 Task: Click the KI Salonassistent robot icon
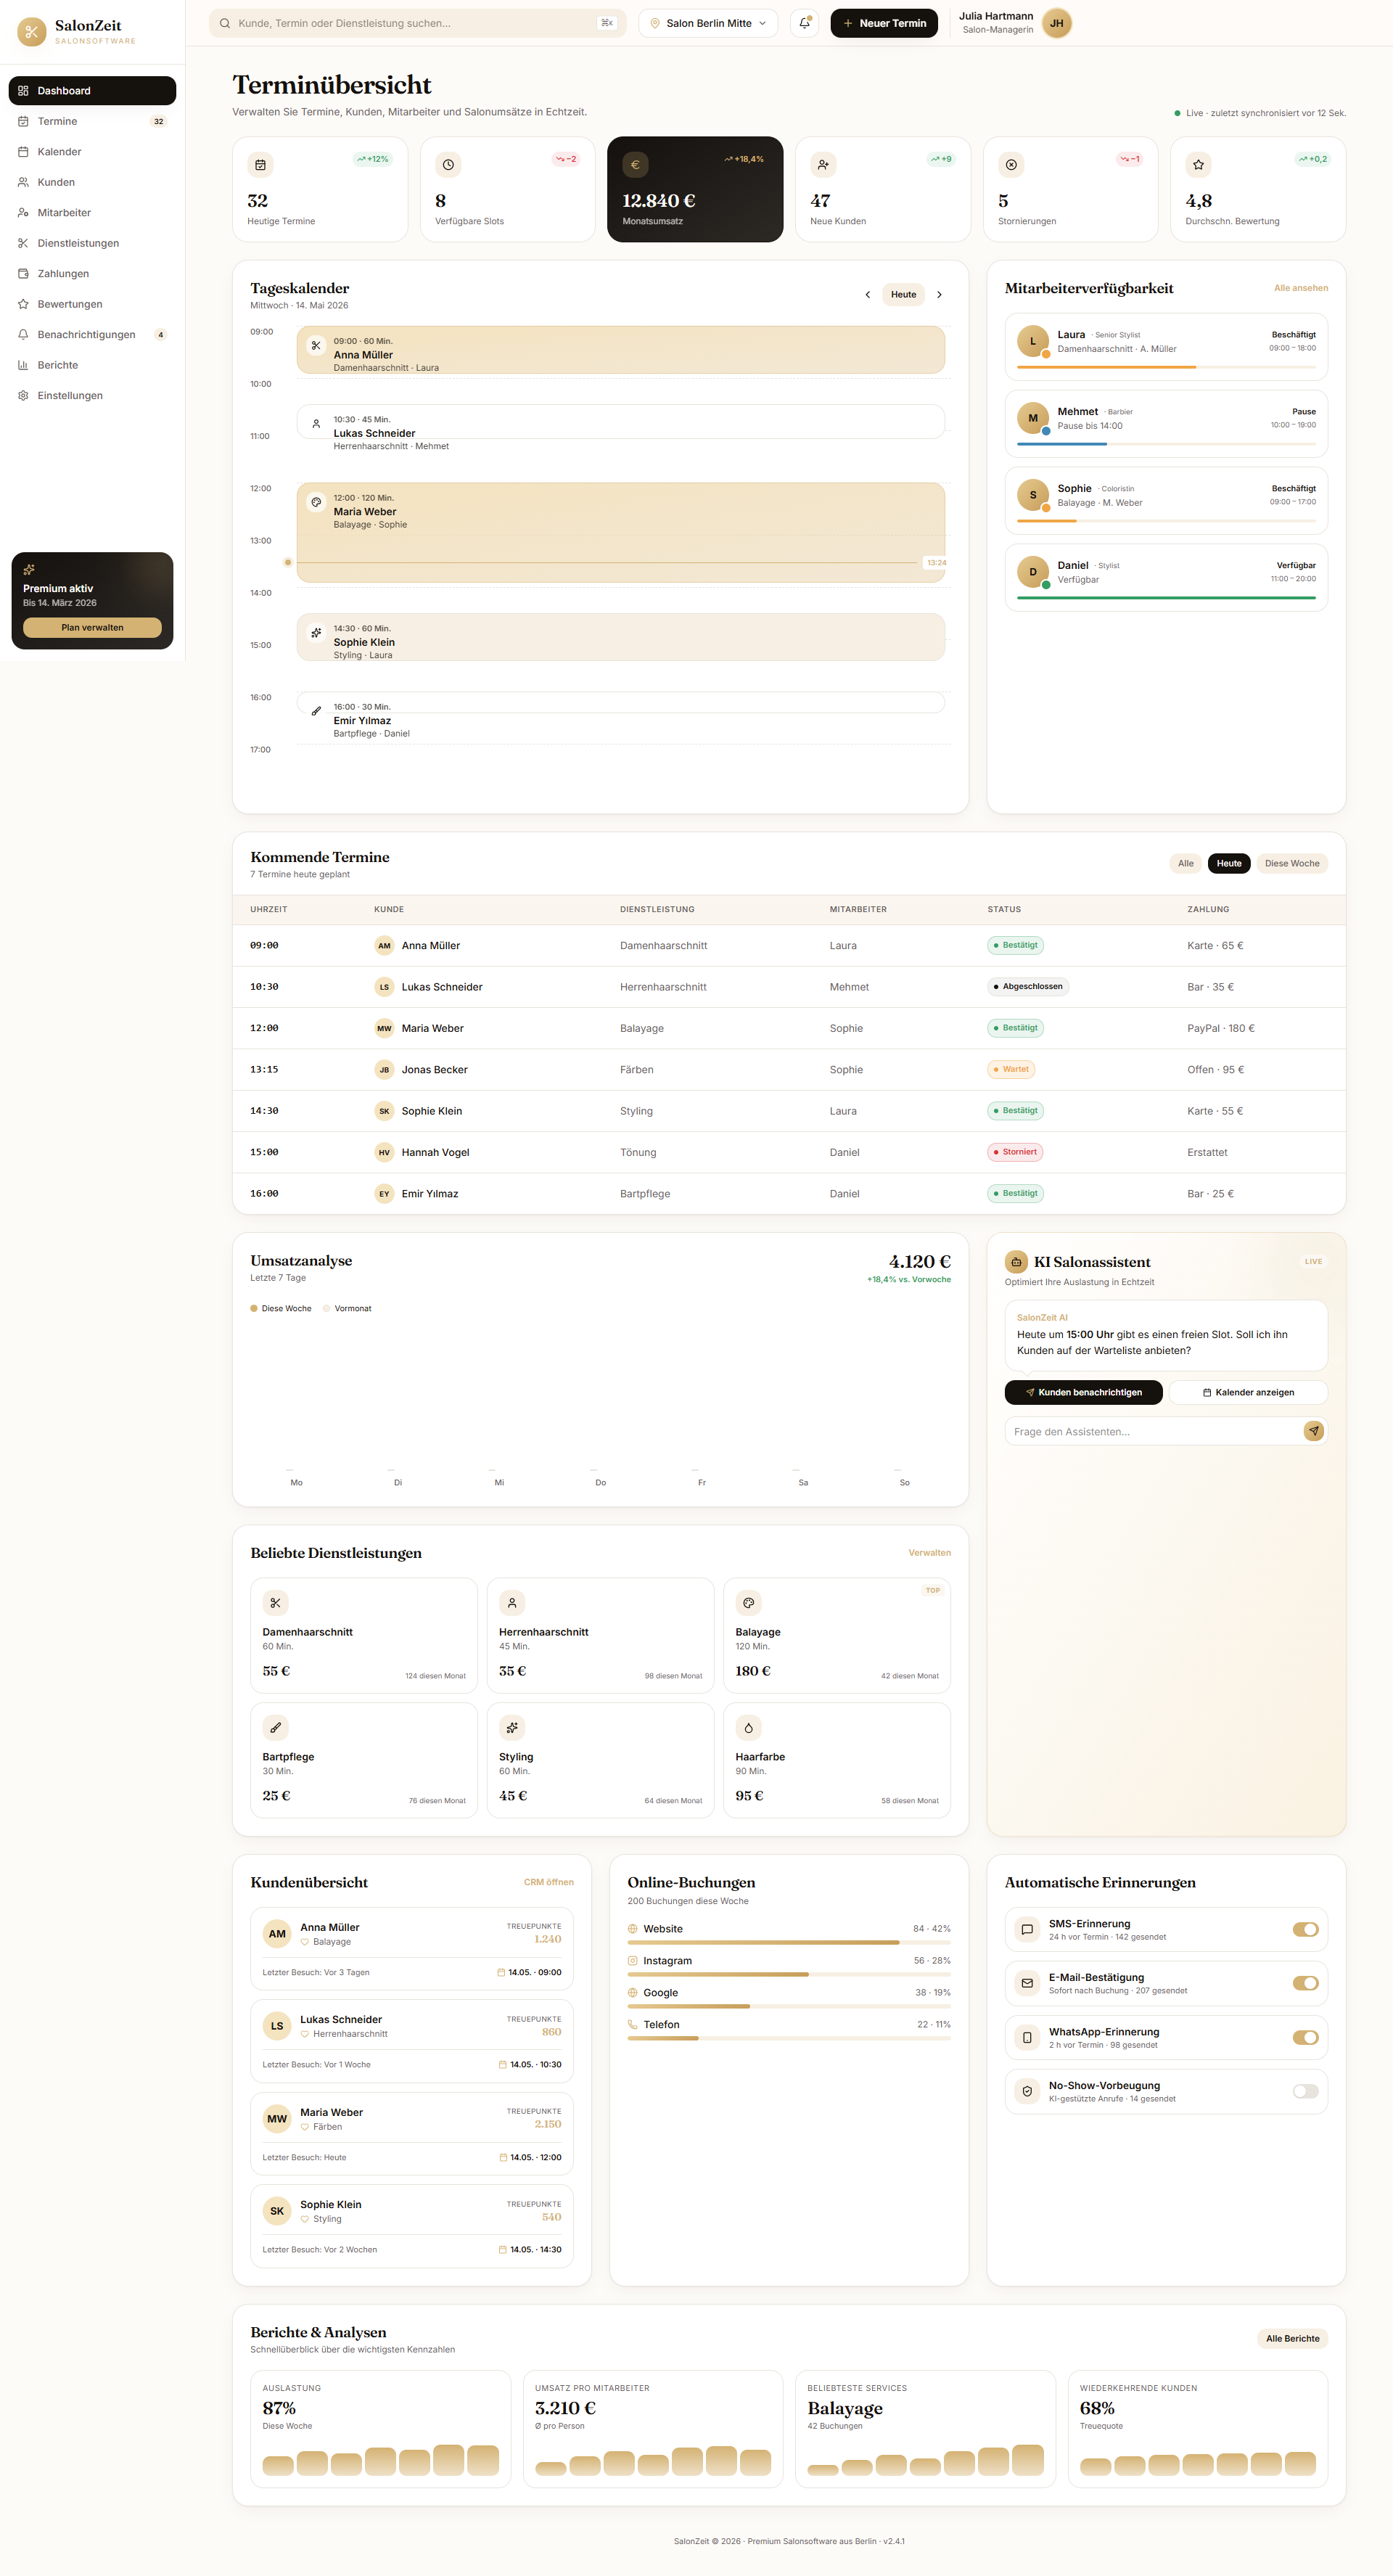click(x=1016, y=1262)
